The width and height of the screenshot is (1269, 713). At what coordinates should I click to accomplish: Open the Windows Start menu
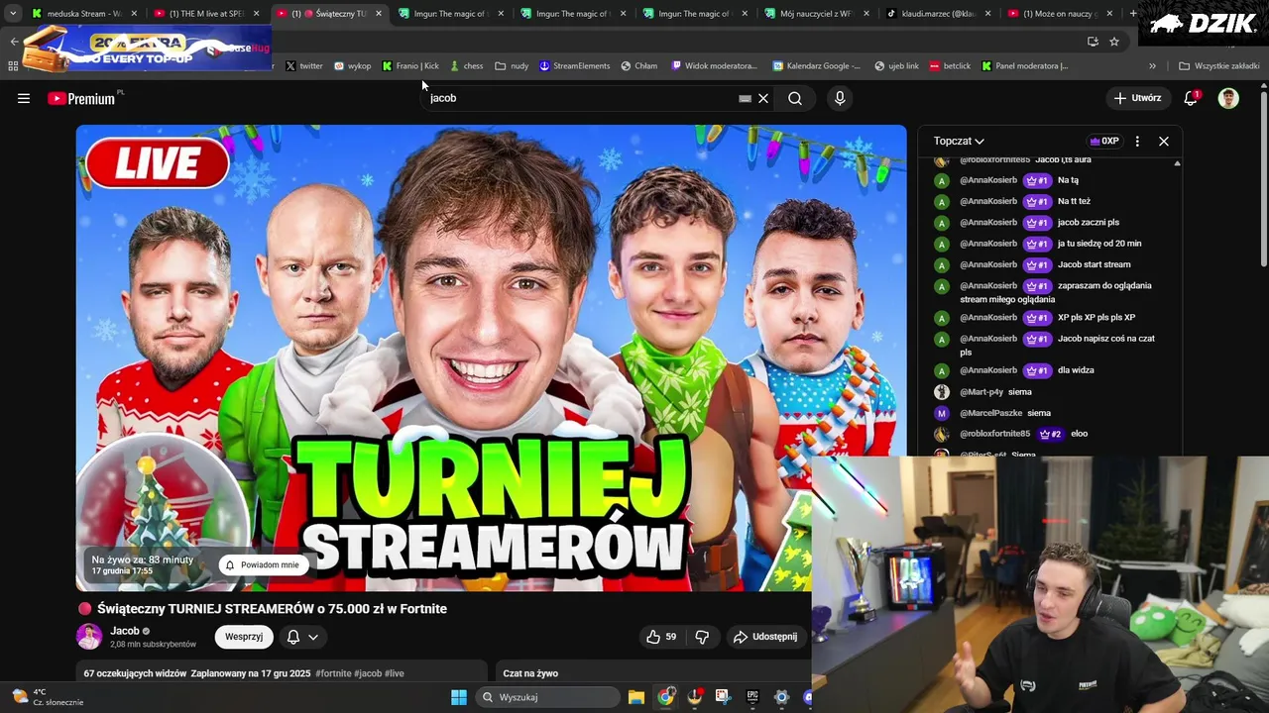[459, 697]
